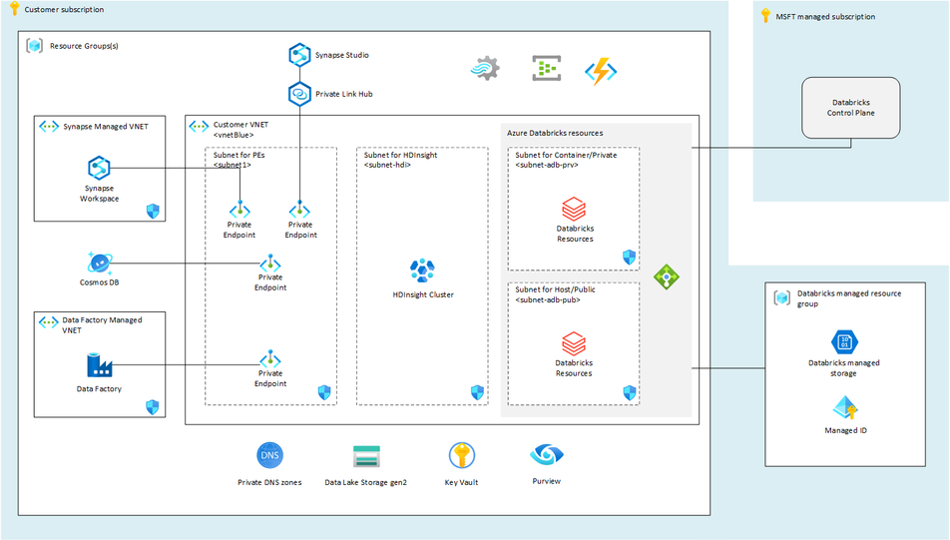Click Private Endpoint icon linked to Synapse Workspace
Viewport: 950px width, 540px height.
tap(239, 211)
